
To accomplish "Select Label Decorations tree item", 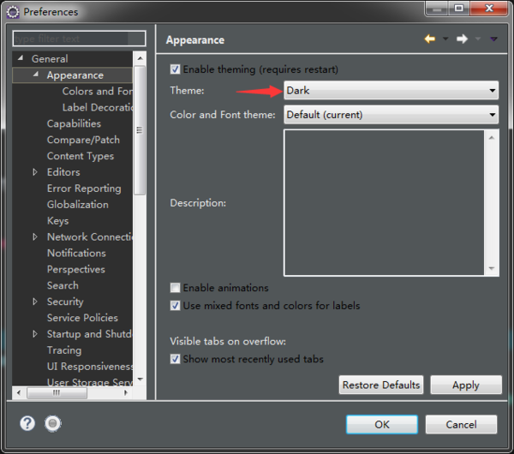I will click(98, 108).
